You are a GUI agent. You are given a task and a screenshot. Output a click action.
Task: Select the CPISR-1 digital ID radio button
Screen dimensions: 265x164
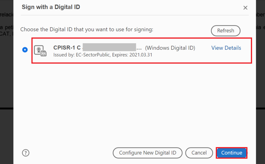[25, 50]
